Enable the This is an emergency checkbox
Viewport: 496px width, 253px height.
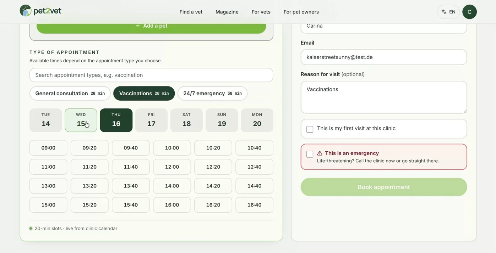310,154
